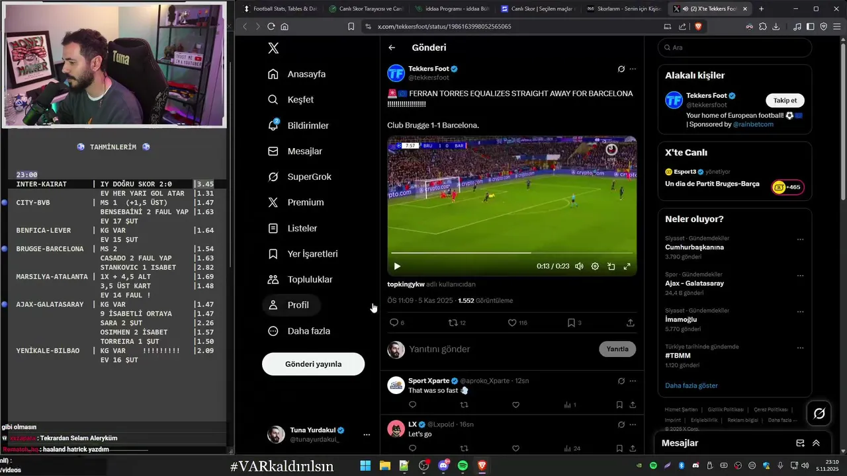This screenshot has width=847, height=476.
Task: Play the Brugge-Barcelona video
Action: click(x=397, y=266)
